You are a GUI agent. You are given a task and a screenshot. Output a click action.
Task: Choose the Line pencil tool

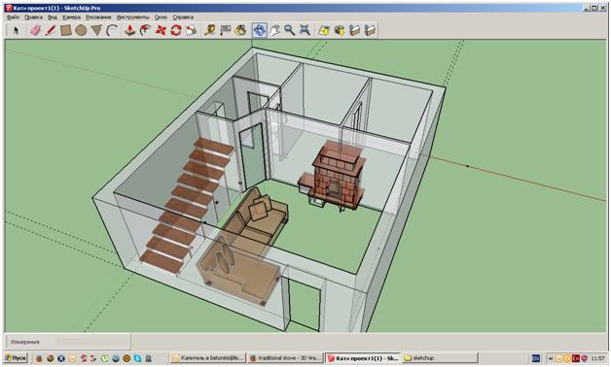tap(51, 30)
